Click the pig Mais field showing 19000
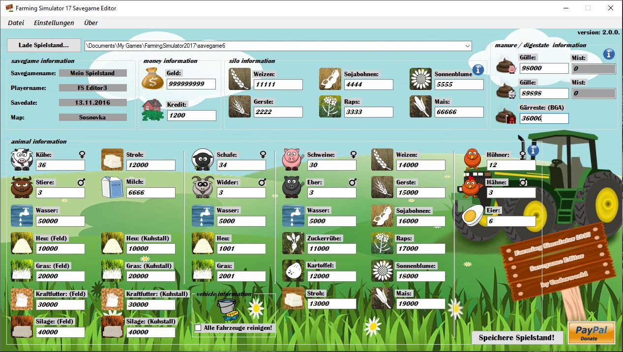The width and height of the screenshot is (623, 352). (420, 304)
